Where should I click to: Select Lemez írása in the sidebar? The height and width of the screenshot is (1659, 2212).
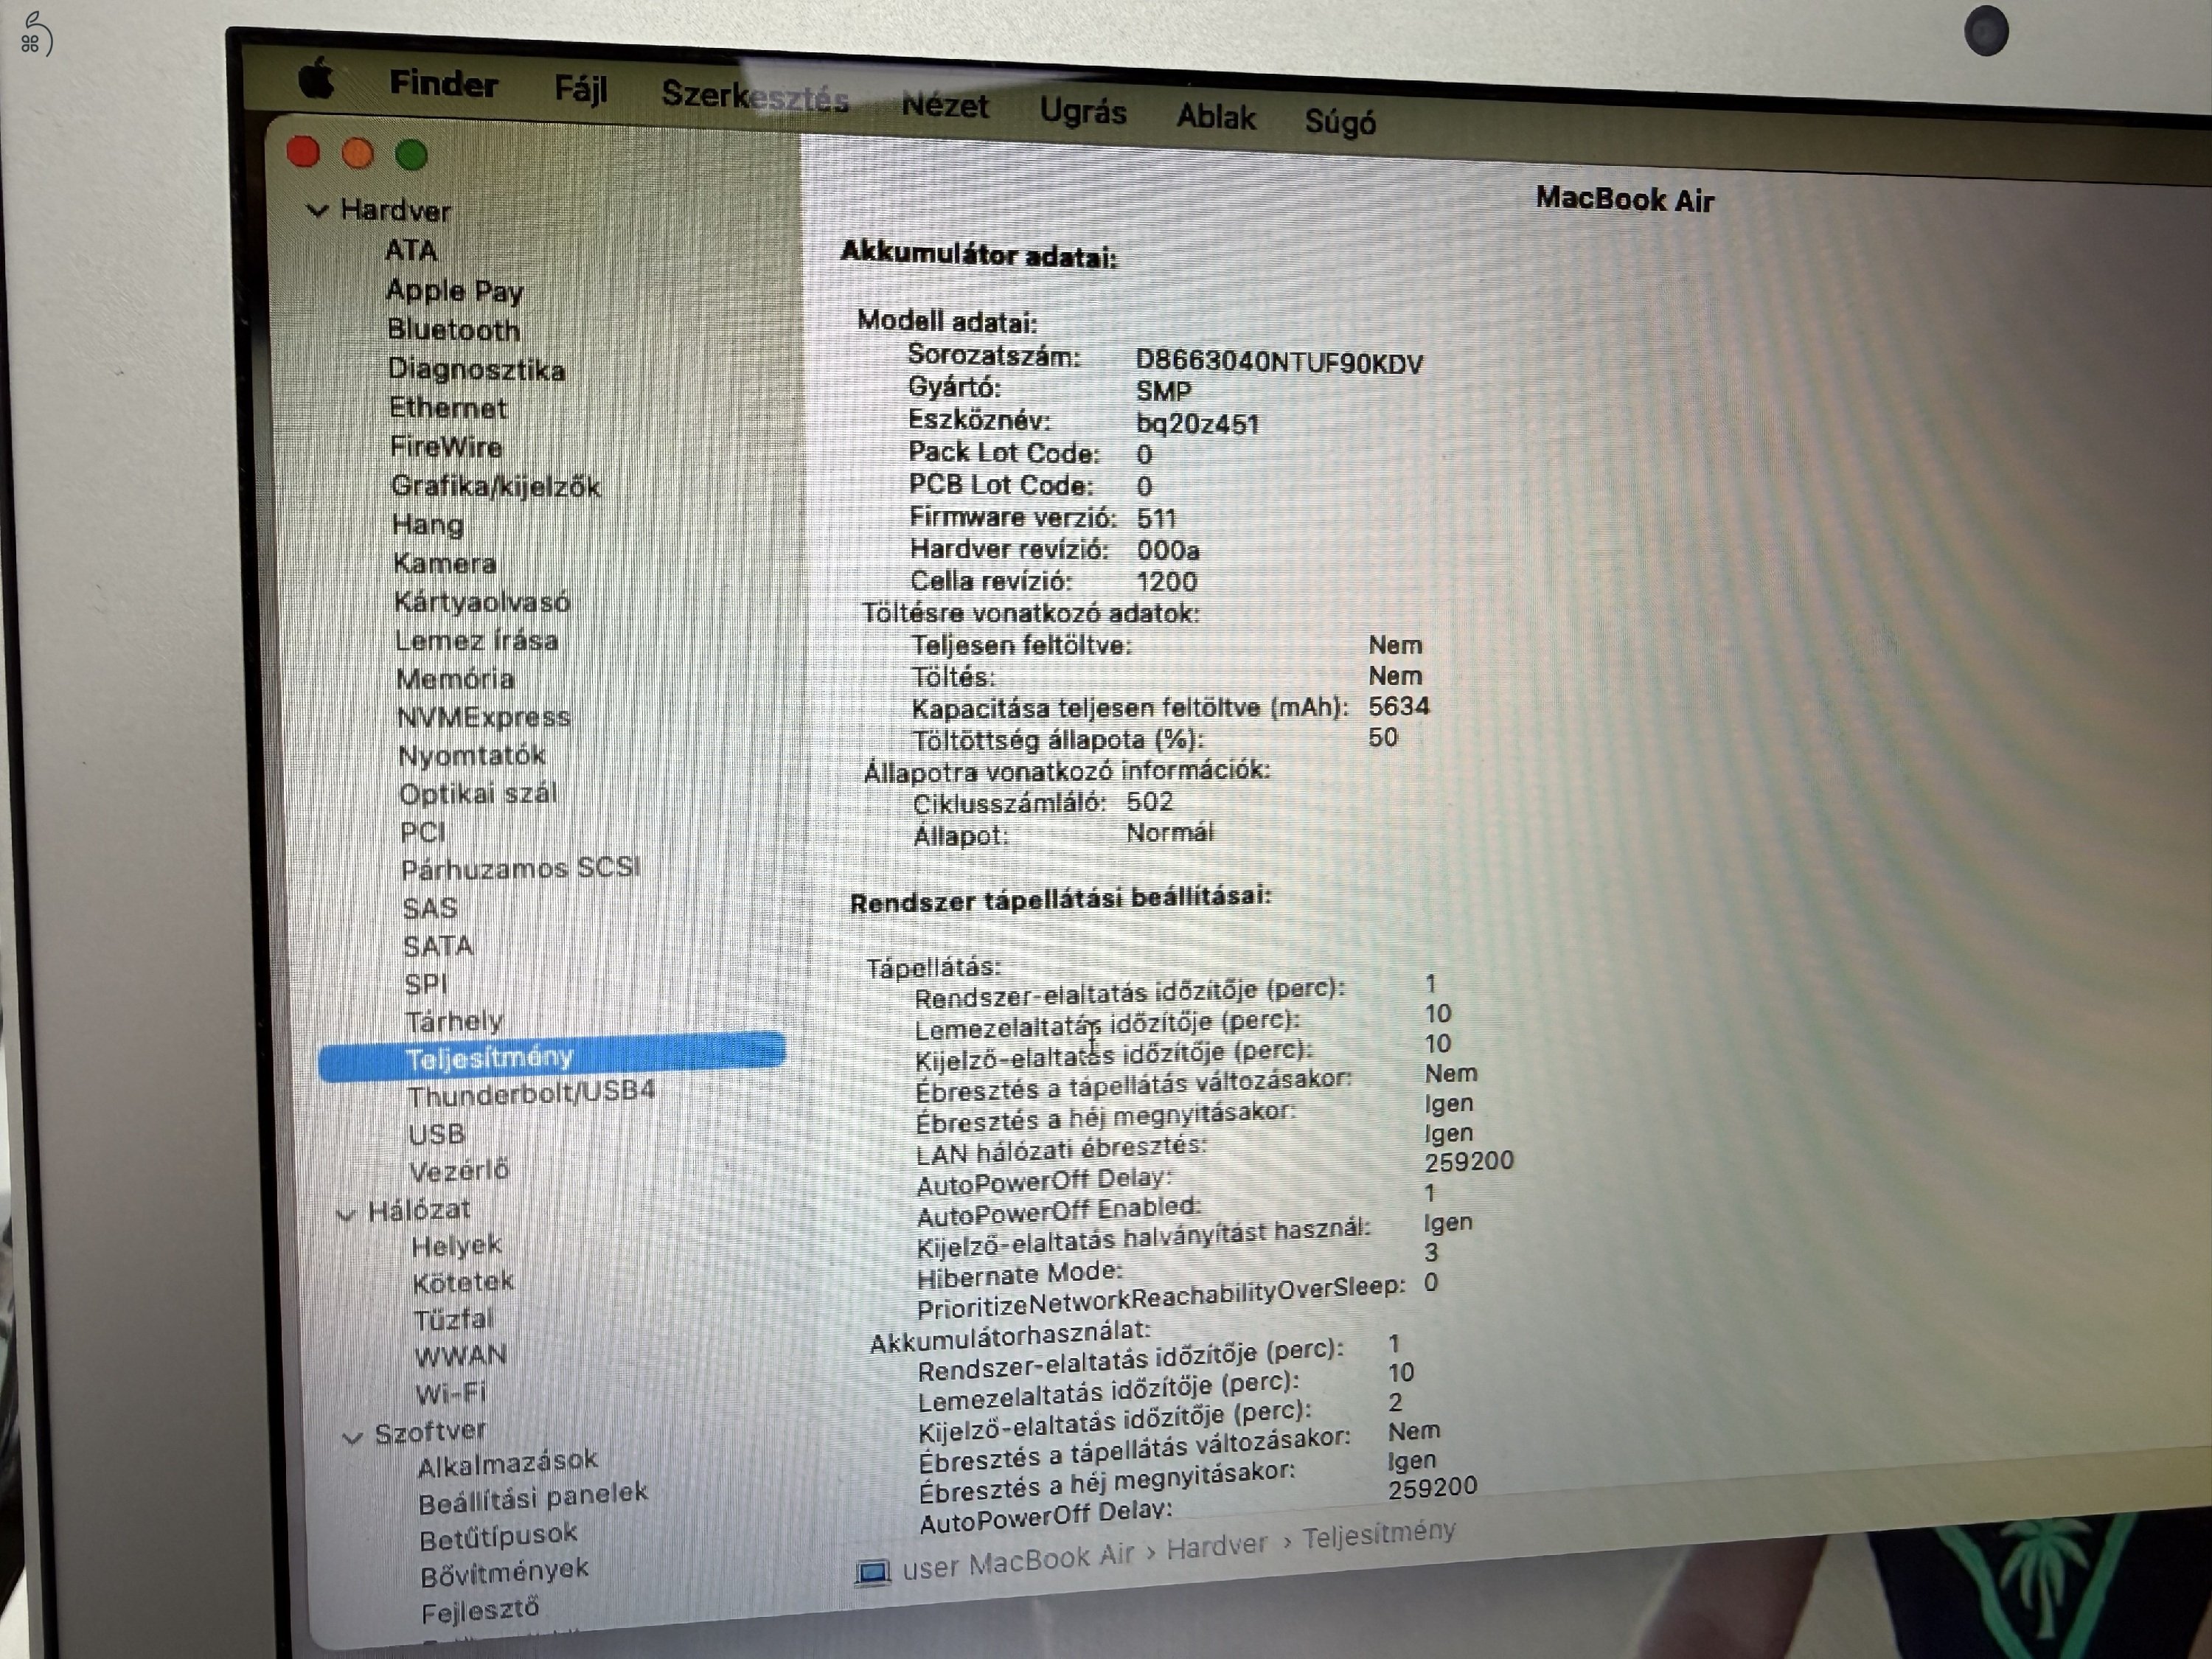[x=476, y=640]
